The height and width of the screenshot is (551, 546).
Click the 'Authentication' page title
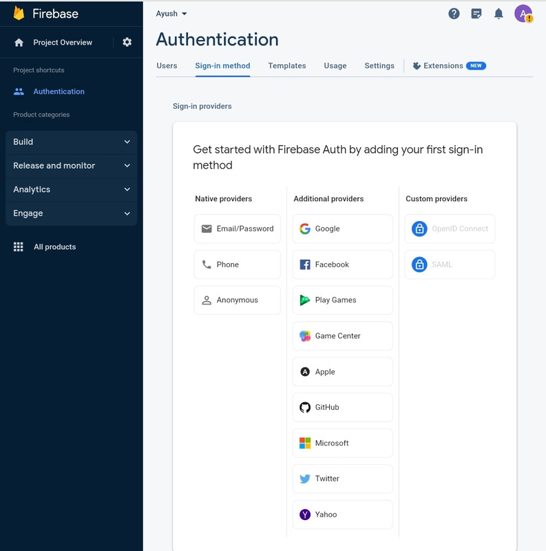tap(217, 39)
